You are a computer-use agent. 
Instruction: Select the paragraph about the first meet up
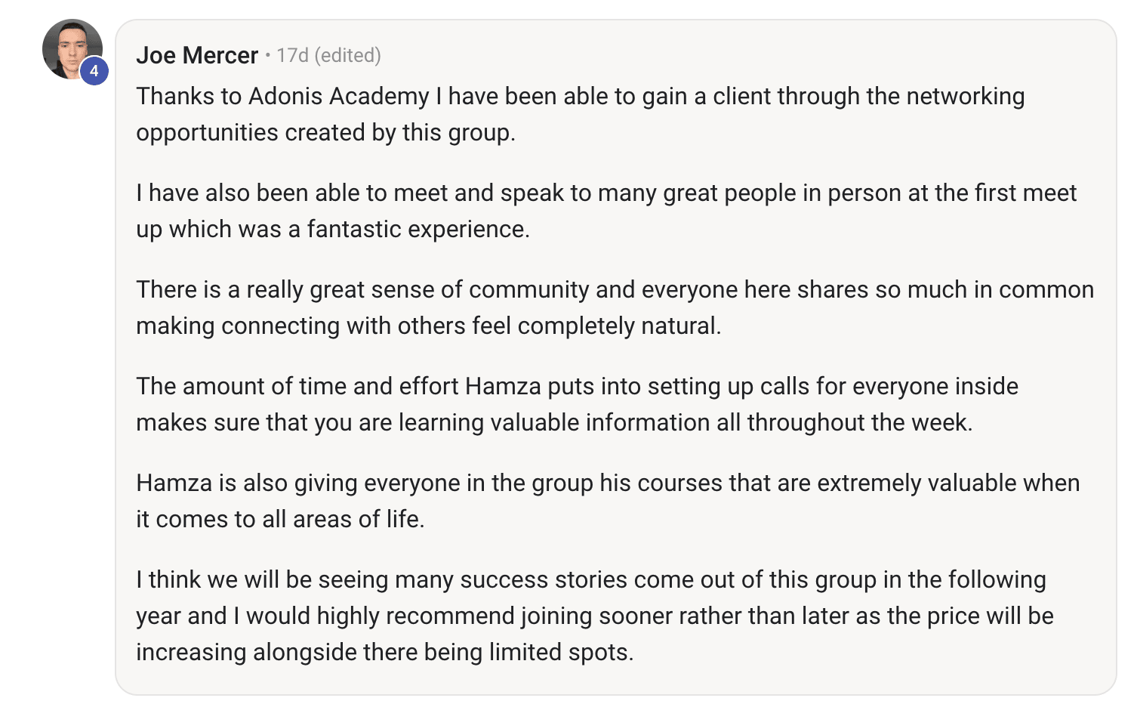pos(606,211)
